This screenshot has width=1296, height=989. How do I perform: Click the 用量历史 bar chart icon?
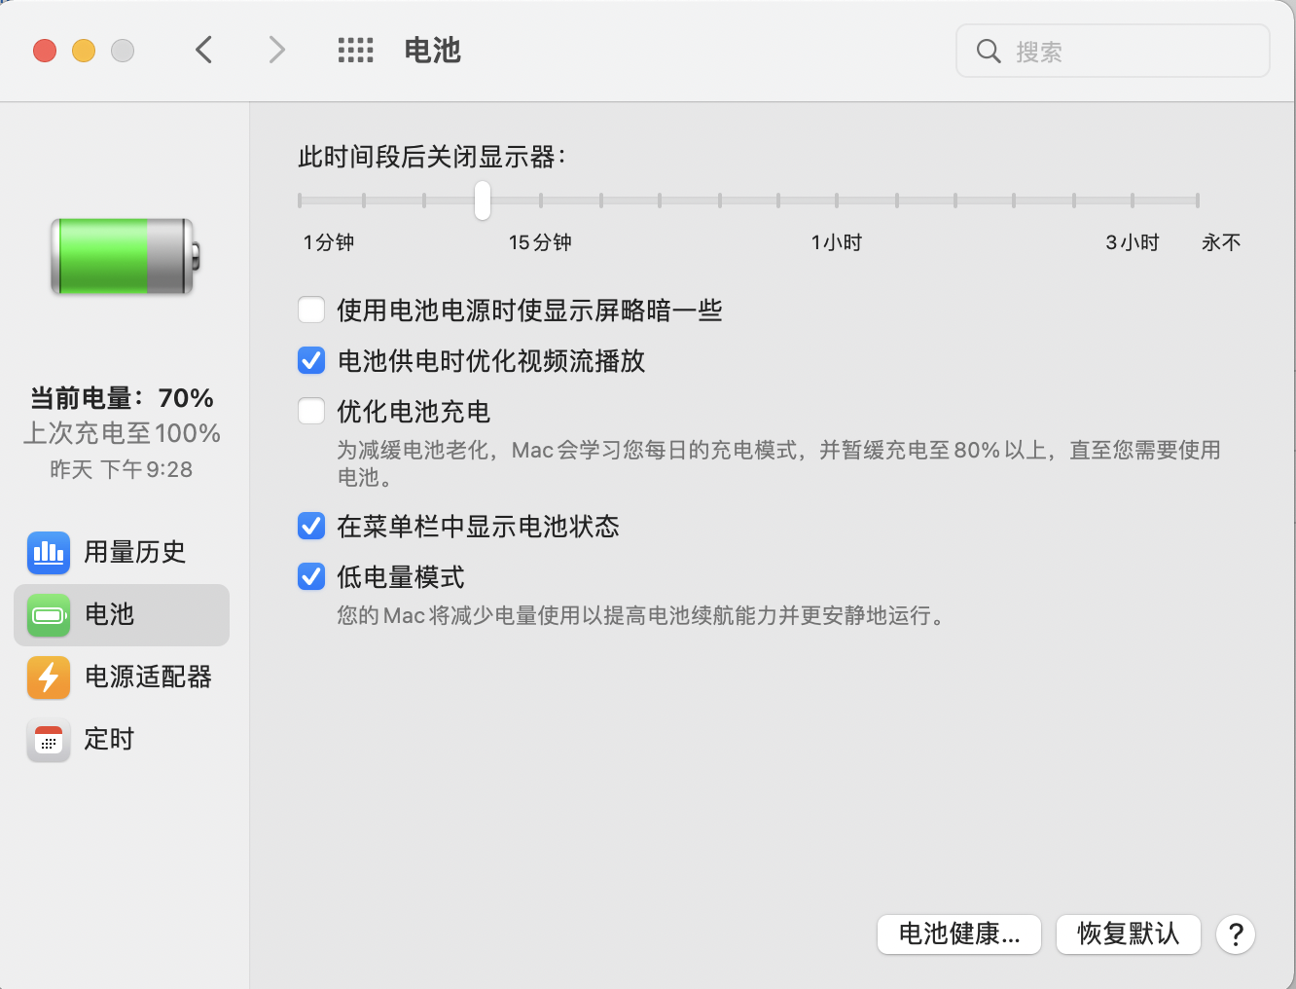(49, 553)
